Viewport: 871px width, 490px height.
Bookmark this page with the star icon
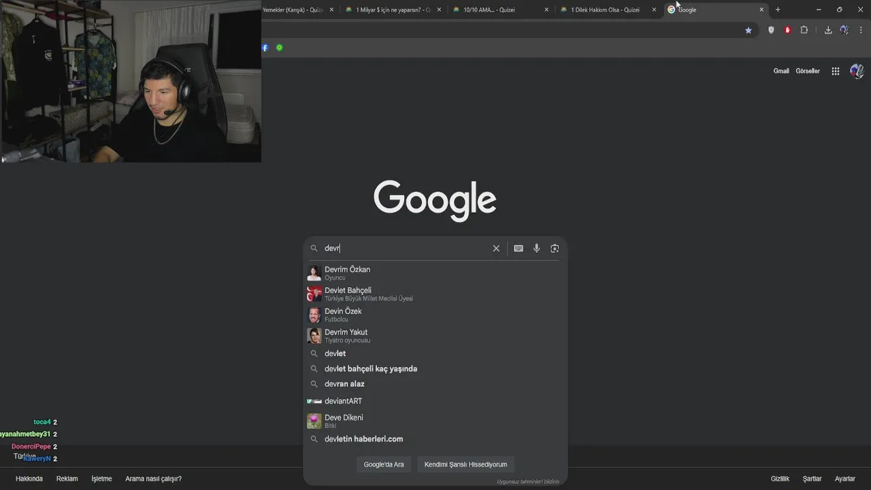click(x=749, y=30)
